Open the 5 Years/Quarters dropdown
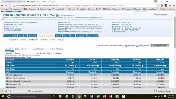 40,49
